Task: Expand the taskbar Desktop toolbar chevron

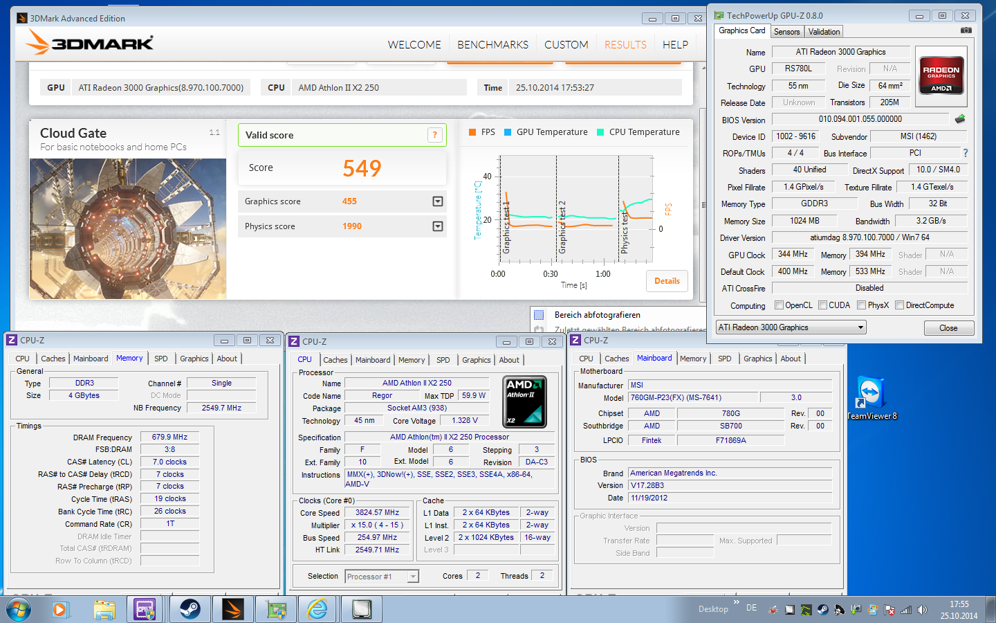Action: (x=736, y=602)
